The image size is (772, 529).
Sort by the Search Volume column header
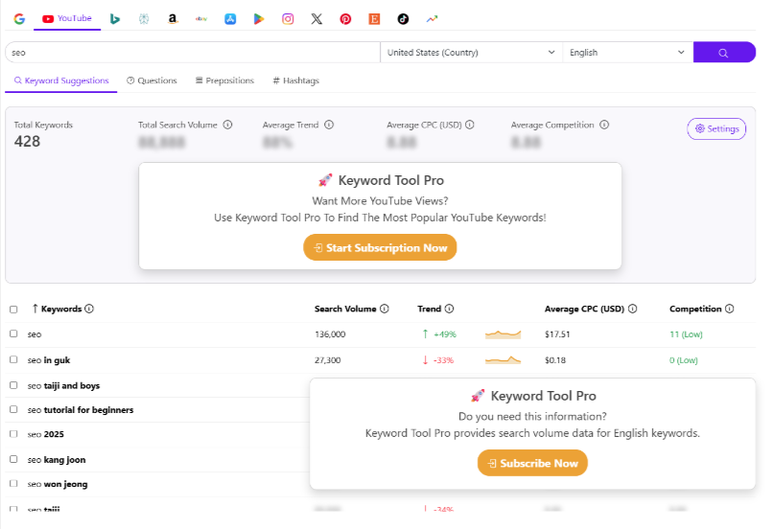pos(345,309)
